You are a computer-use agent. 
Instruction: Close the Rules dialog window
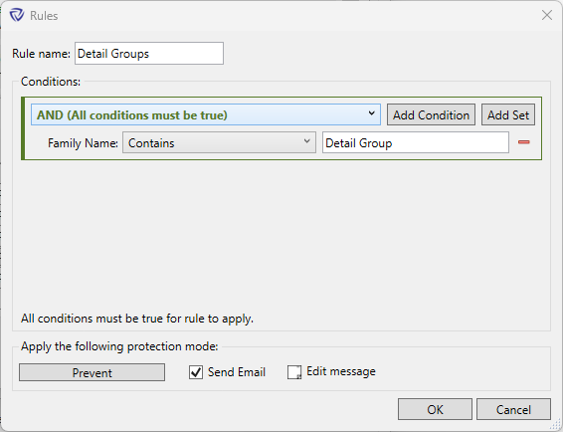547,15
